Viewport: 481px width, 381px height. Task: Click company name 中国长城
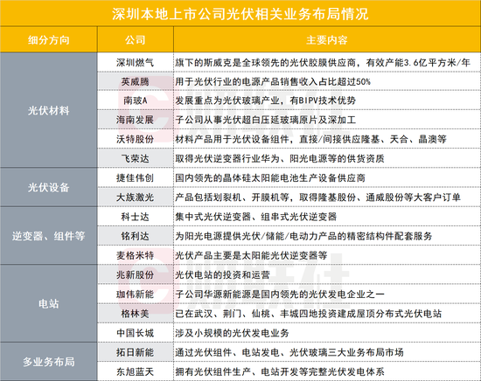[135, 333]
